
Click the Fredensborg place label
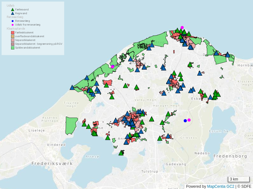230,156
